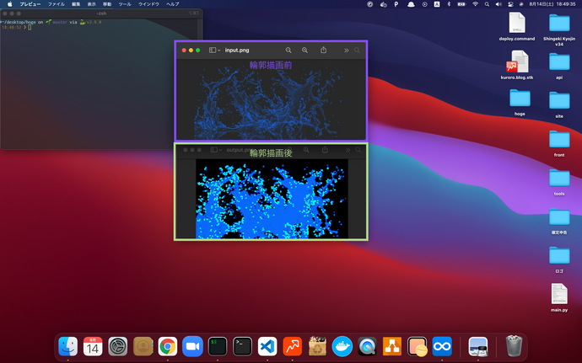Open the 移動 menu
Screen dimensions: 582x363
click(107, 4)
